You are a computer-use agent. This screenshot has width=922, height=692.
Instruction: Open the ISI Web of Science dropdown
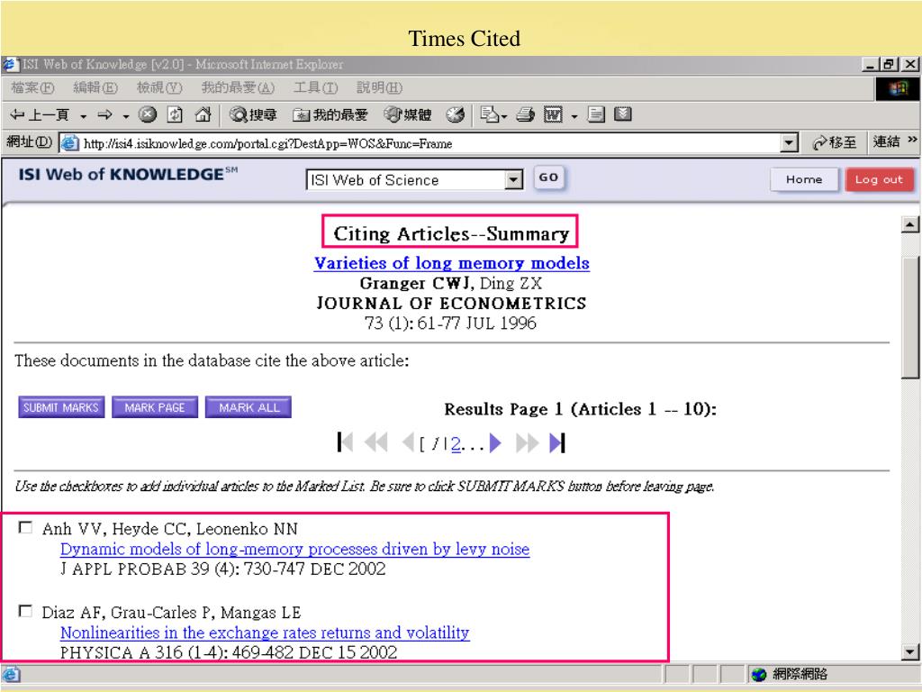pyautogui.click(x=414, y=180)
